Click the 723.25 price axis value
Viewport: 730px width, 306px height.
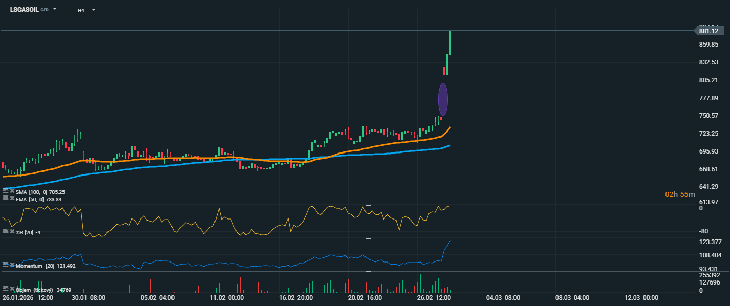[709, 134]
